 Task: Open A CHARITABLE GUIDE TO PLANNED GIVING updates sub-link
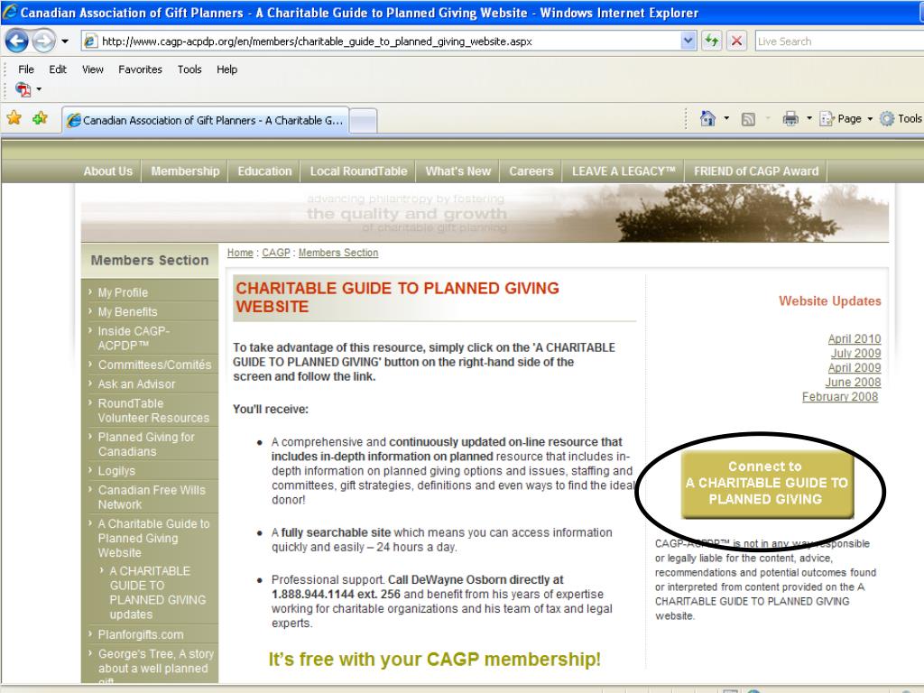(157, 593)
